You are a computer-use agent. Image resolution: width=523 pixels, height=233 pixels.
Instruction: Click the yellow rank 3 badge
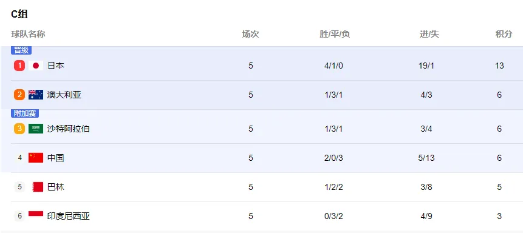[19, 129]
